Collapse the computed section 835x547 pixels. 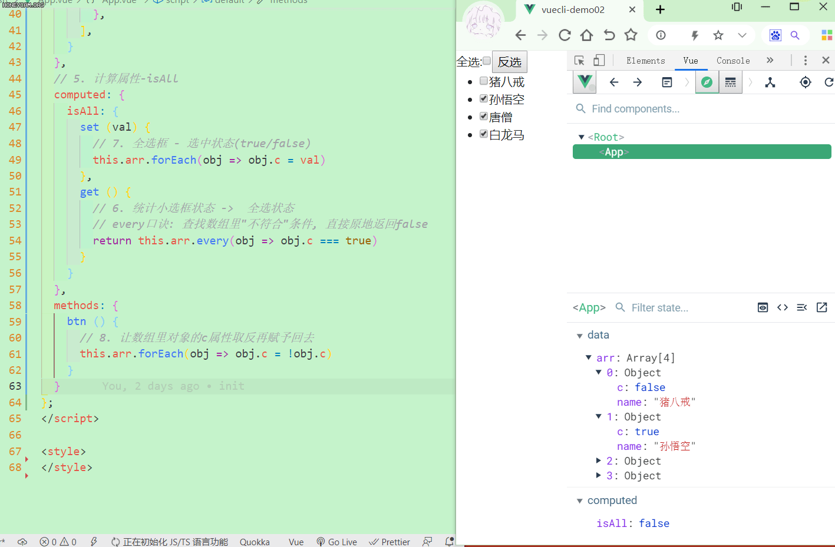(579, 501)
